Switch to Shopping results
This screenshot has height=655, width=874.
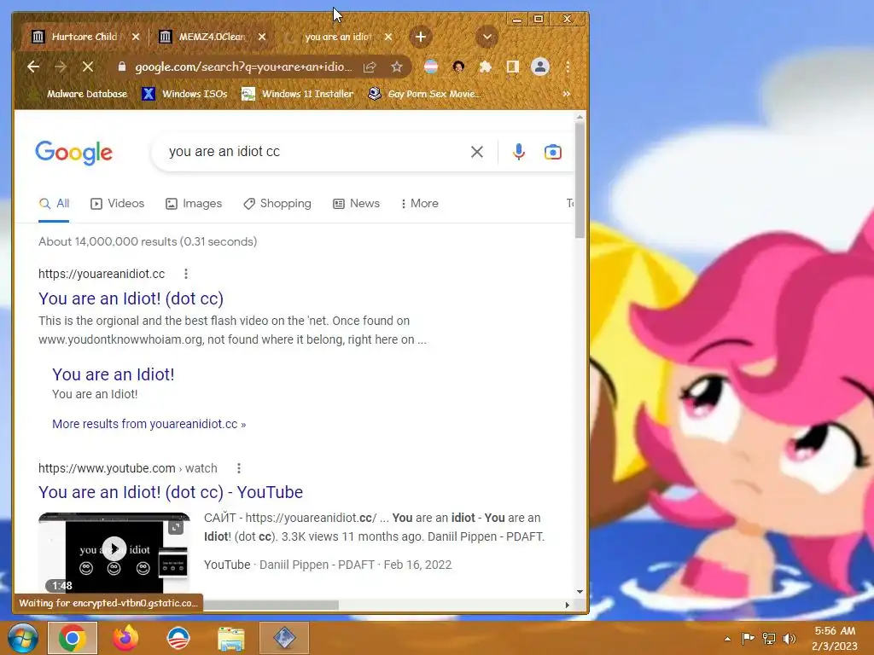[277, 203]
